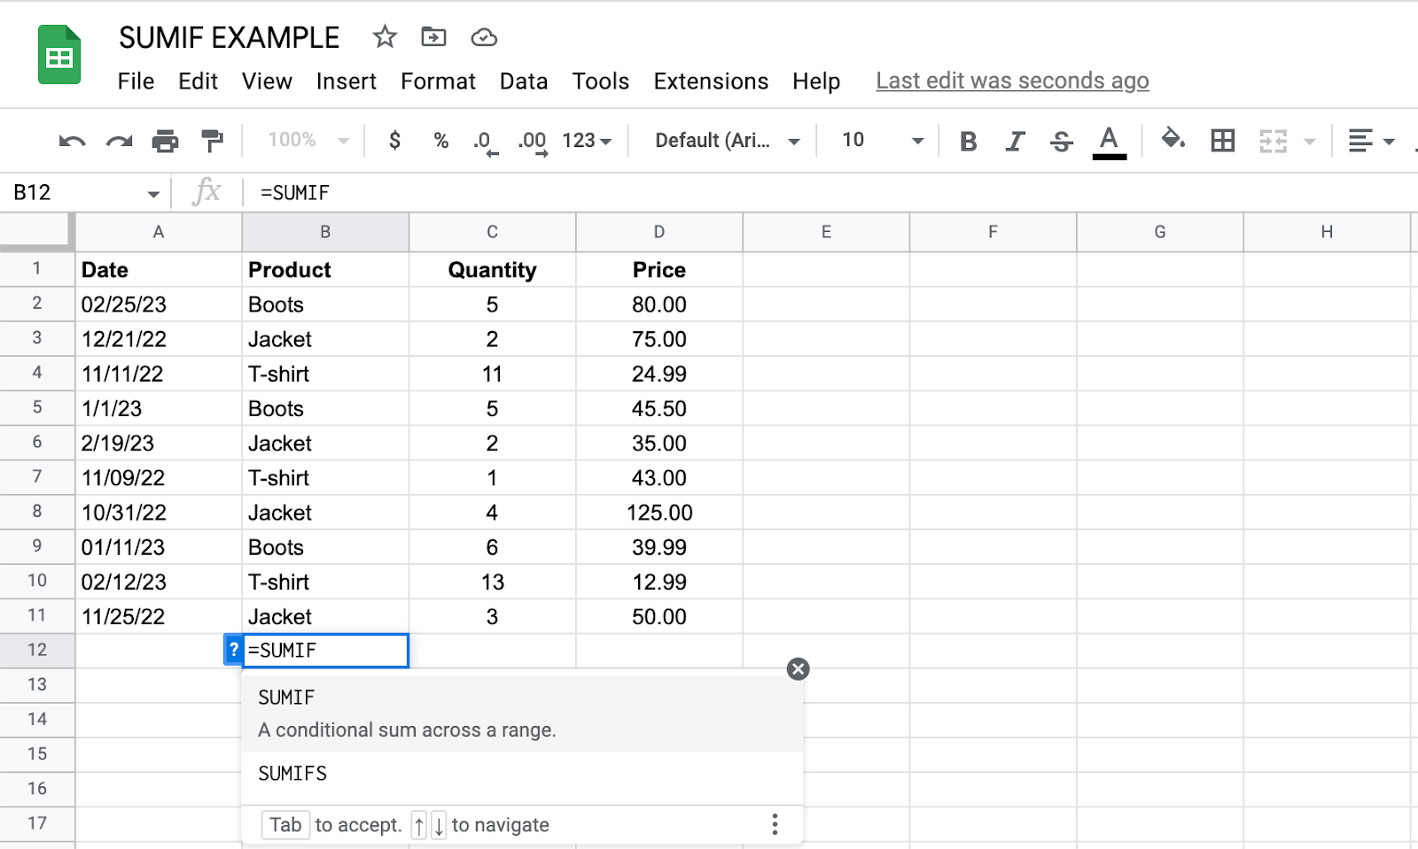Toggle strikethrough formatting
Screen dimensions: 1418x849
coord(1061,141)
